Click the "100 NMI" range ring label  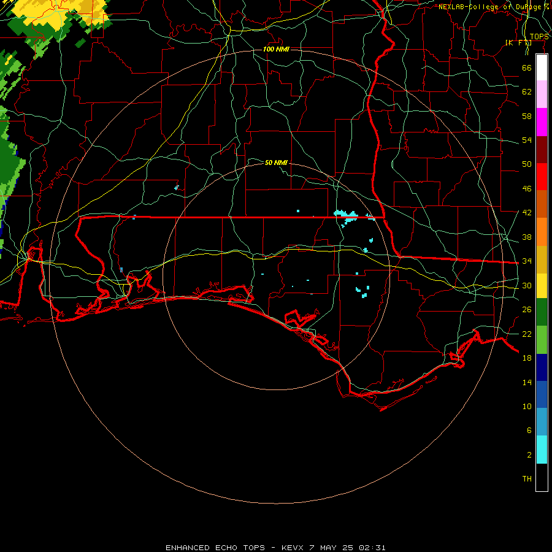276,49
